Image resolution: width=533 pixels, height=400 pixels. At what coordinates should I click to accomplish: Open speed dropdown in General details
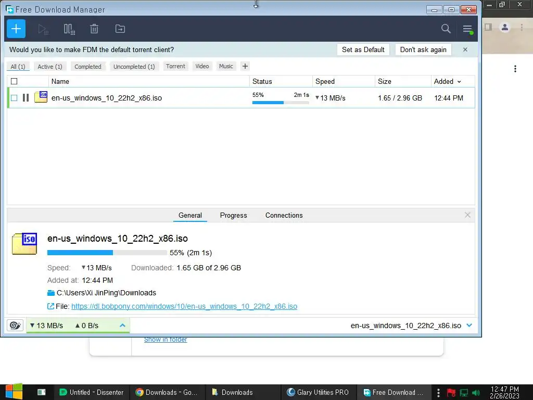click(83, 267)
